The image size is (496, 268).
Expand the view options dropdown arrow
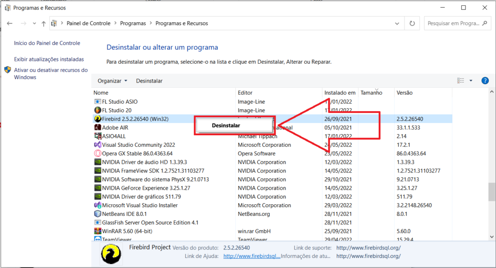click(471, 81)
